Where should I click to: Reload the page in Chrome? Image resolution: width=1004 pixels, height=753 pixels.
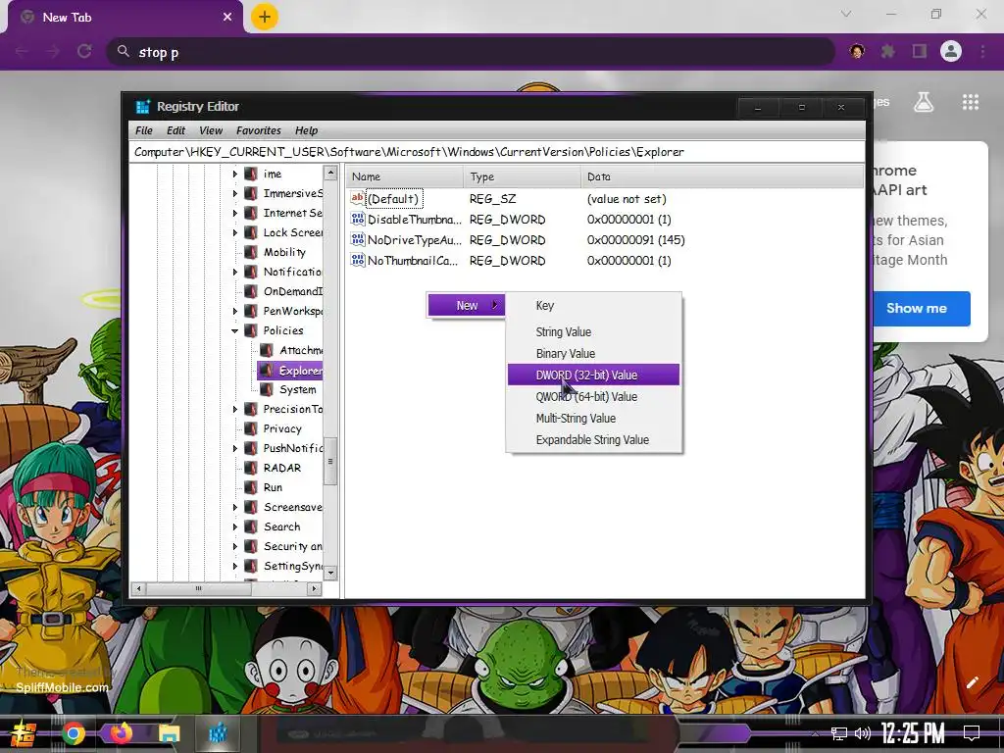click(84, 51)
